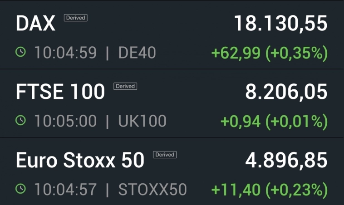Click the clock icon beside 10:05:00
Screen dimensions: 344x205
(21, 121)
